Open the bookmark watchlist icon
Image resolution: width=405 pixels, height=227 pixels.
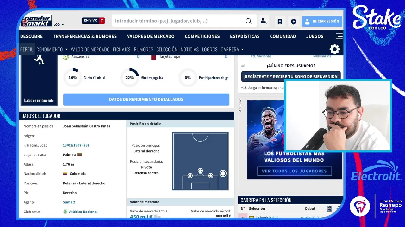280,21
